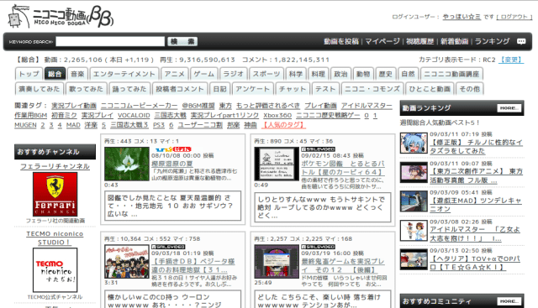Screen dimensions: 538x308
Task: Switch to the トップ tab
Action: pyautogui.click(x=29, y=74)
